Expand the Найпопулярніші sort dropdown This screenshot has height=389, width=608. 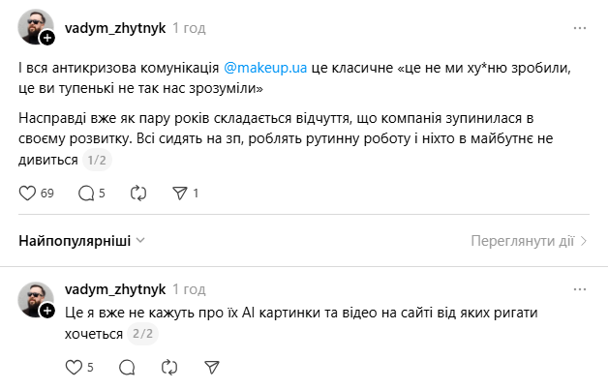81,240
